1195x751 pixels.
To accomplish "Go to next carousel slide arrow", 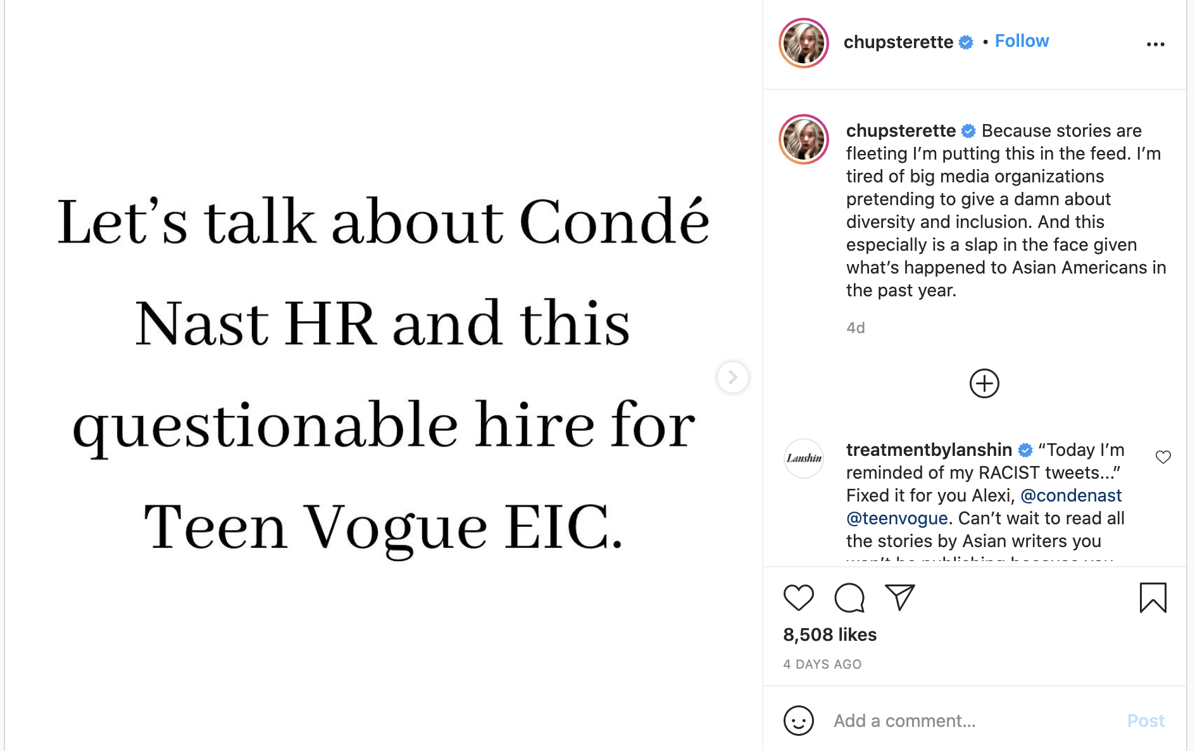I will click(x=733, y=377).
